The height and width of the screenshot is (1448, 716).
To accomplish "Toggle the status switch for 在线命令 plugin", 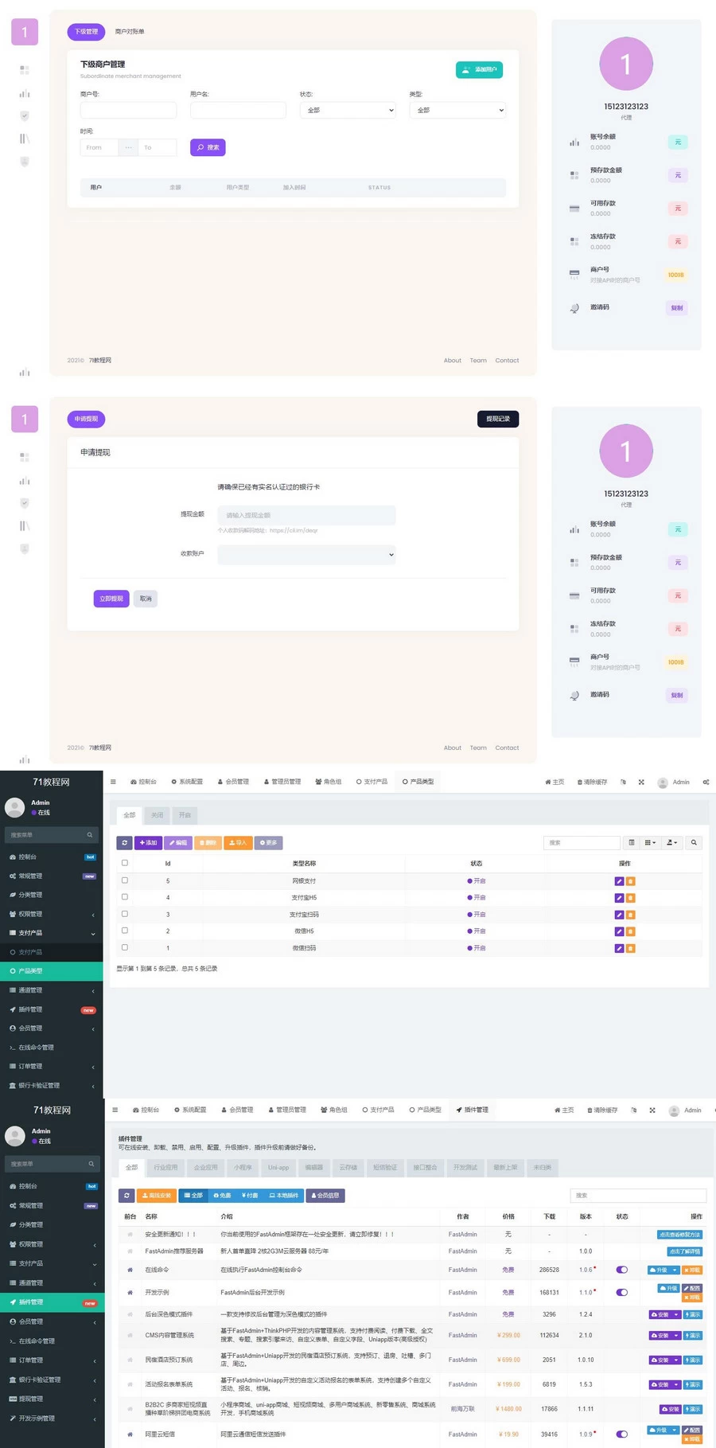I will 622,1270.
